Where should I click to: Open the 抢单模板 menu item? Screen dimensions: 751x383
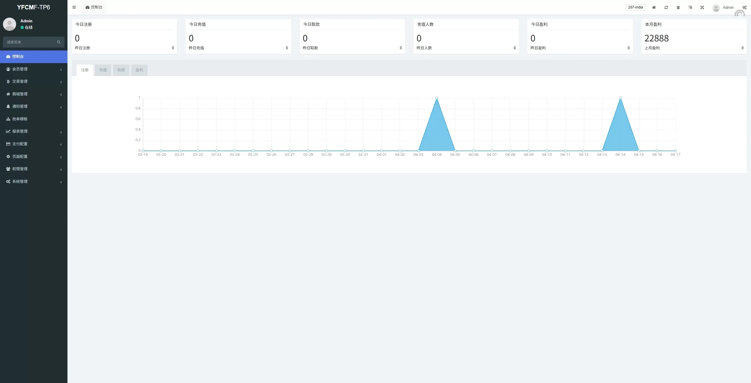[20, 119]
